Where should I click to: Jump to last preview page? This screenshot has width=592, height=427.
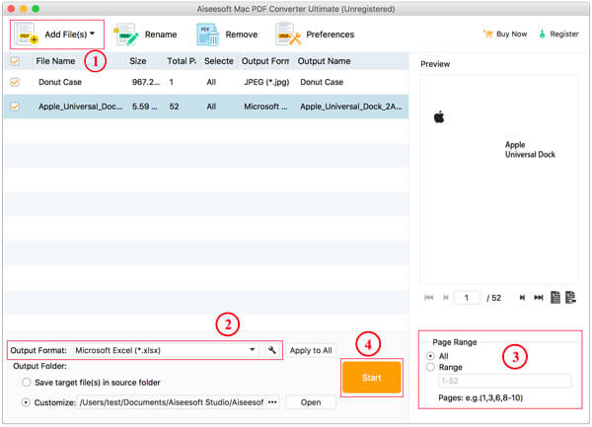(x=539, y=298)
